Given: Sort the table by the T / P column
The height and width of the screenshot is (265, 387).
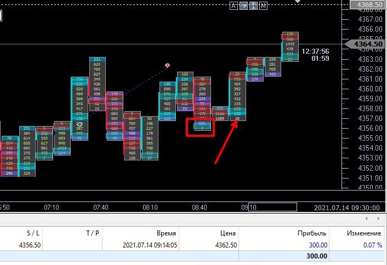Looking at the screenshot, I should (x=93, y=233).
